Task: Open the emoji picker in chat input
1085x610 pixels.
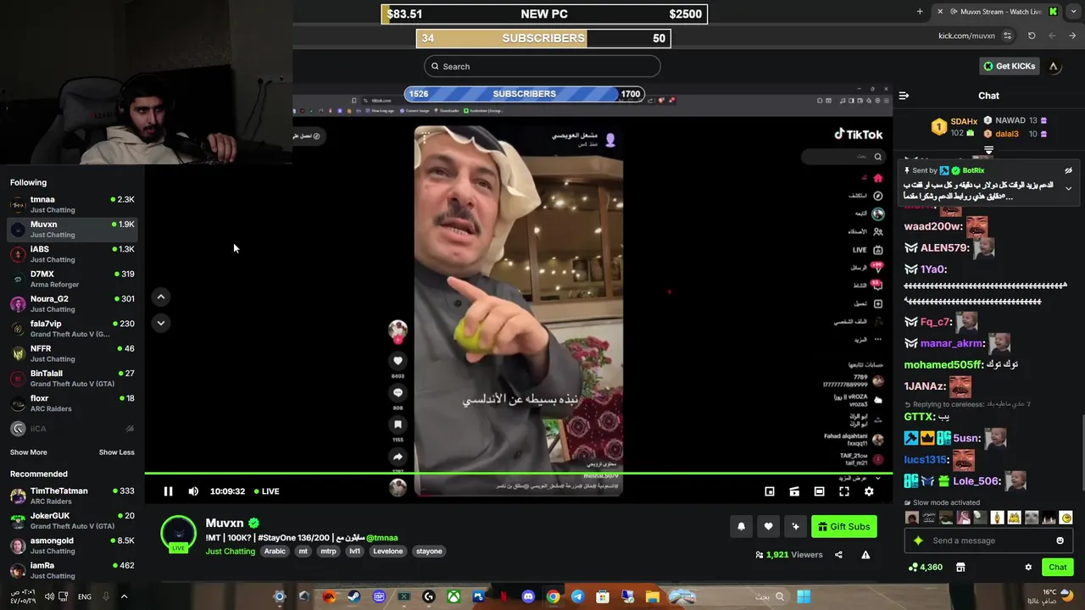Action: point(1060,541)
